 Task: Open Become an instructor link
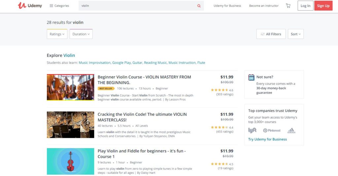[x=264, y=6]
